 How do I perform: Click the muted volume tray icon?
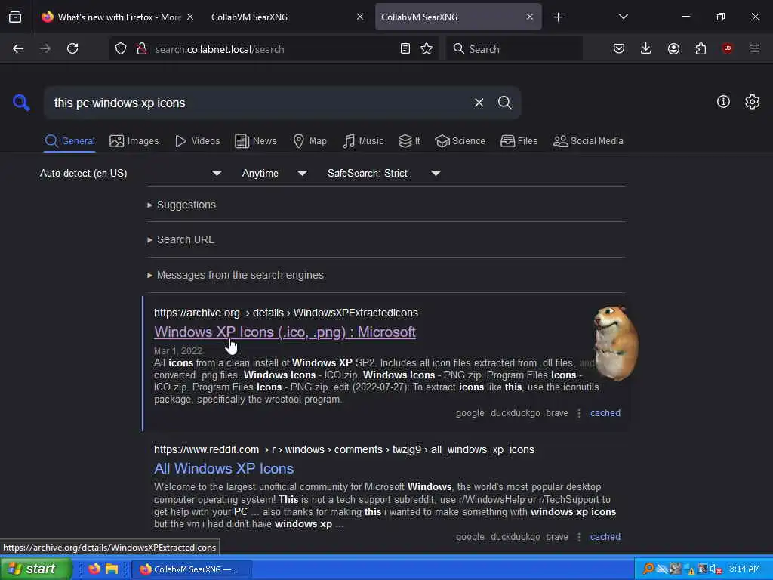click(716, 569)
